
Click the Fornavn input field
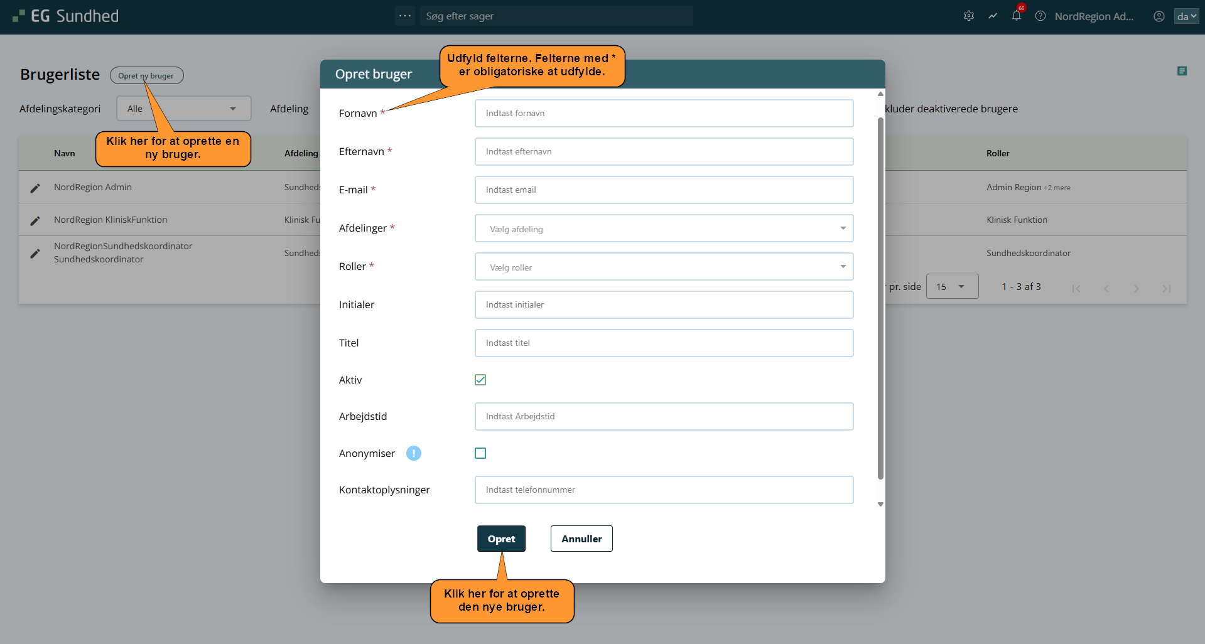(664, 114)
